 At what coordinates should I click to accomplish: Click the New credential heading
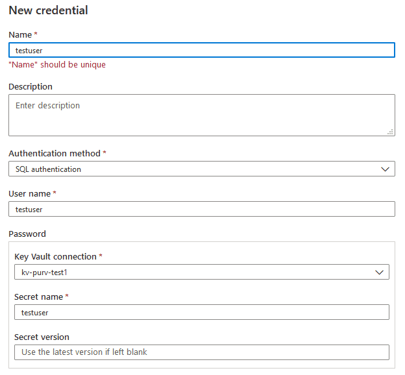pos(48,10)
